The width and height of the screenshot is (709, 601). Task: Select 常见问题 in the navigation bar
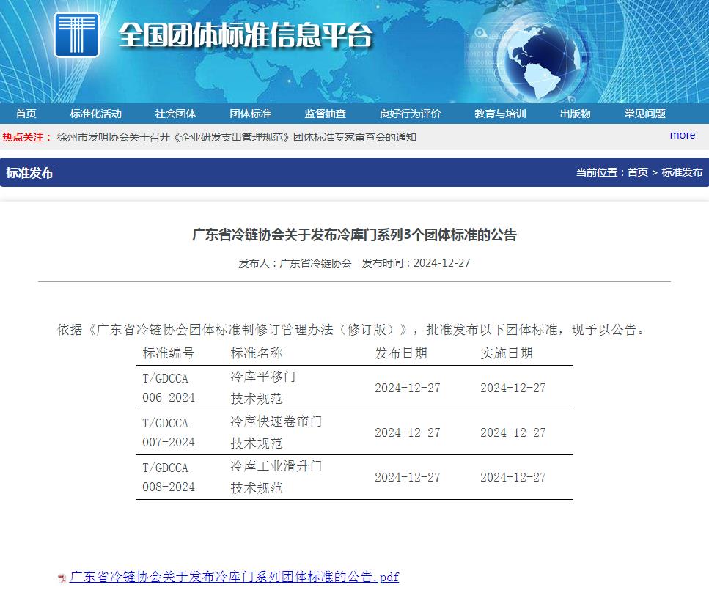pyautogui.click(x=644, y=114)
